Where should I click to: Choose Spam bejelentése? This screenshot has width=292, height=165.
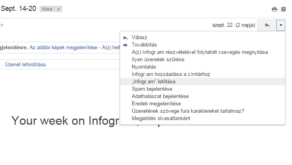pos(203,89)
